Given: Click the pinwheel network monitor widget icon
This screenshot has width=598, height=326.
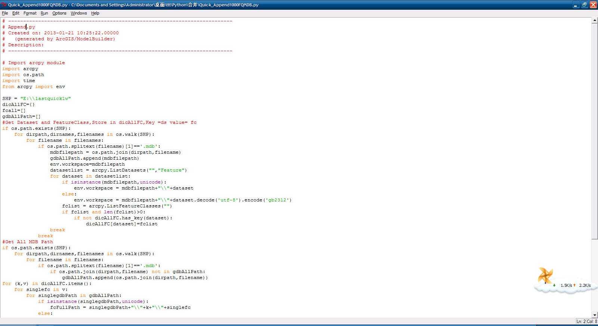Looking at the screenshot, I should [545, 276].
